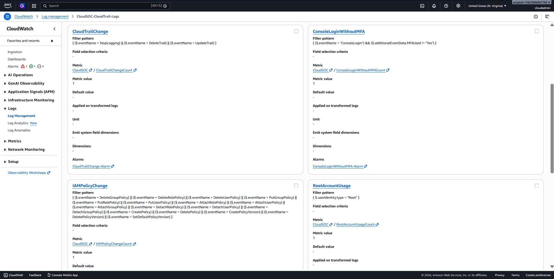
Task: Launch CloudShell from the top bar icon
Action: pyautogui.click(x=422, y=6)
